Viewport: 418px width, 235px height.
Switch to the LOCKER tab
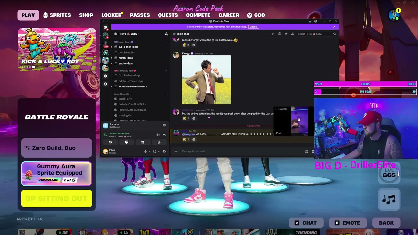point(111,15)
